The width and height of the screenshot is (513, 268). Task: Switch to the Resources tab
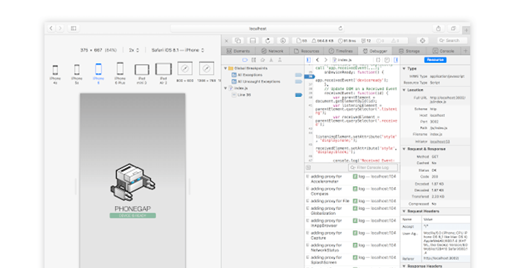click(x=306, y=51)
